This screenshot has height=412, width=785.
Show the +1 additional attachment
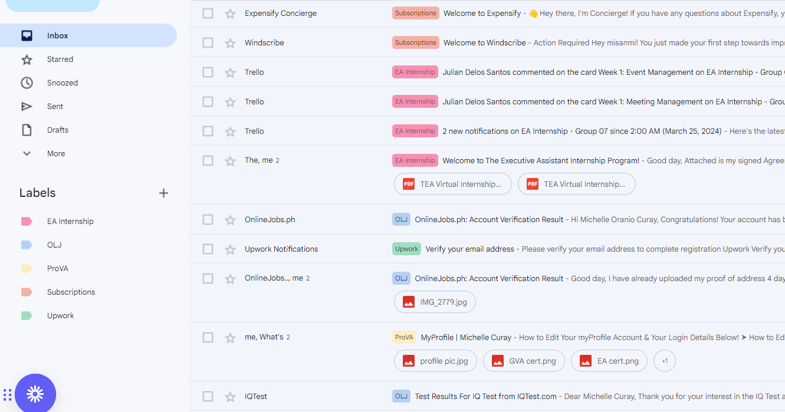tap(665, 361)
